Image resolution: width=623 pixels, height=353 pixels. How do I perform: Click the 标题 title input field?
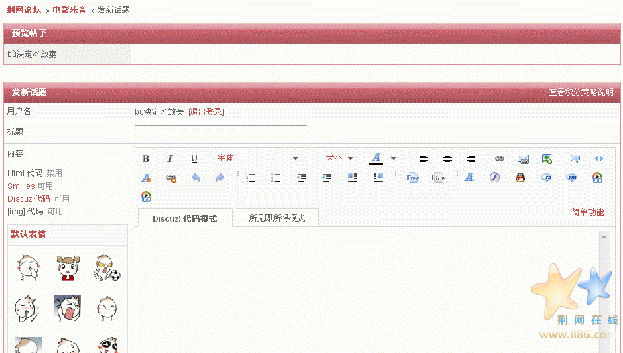pos(220,132)
